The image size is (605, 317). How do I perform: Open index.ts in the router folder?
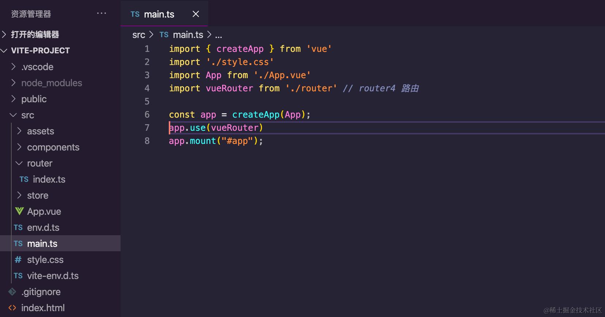tap(49, 179)
